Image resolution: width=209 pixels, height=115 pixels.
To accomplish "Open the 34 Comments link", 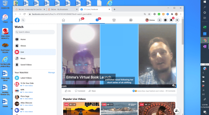I will click(170, 91).
